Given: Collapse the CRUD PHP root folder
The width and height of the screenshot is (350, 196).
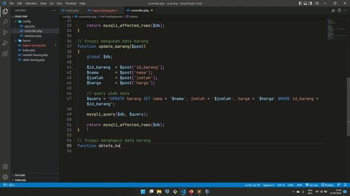Looking at the screenshot, I should pos(21,16).
